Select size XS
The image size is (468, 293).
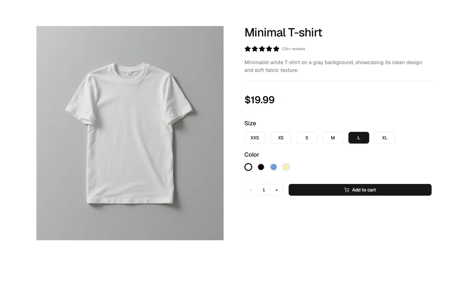click(280, 137)
